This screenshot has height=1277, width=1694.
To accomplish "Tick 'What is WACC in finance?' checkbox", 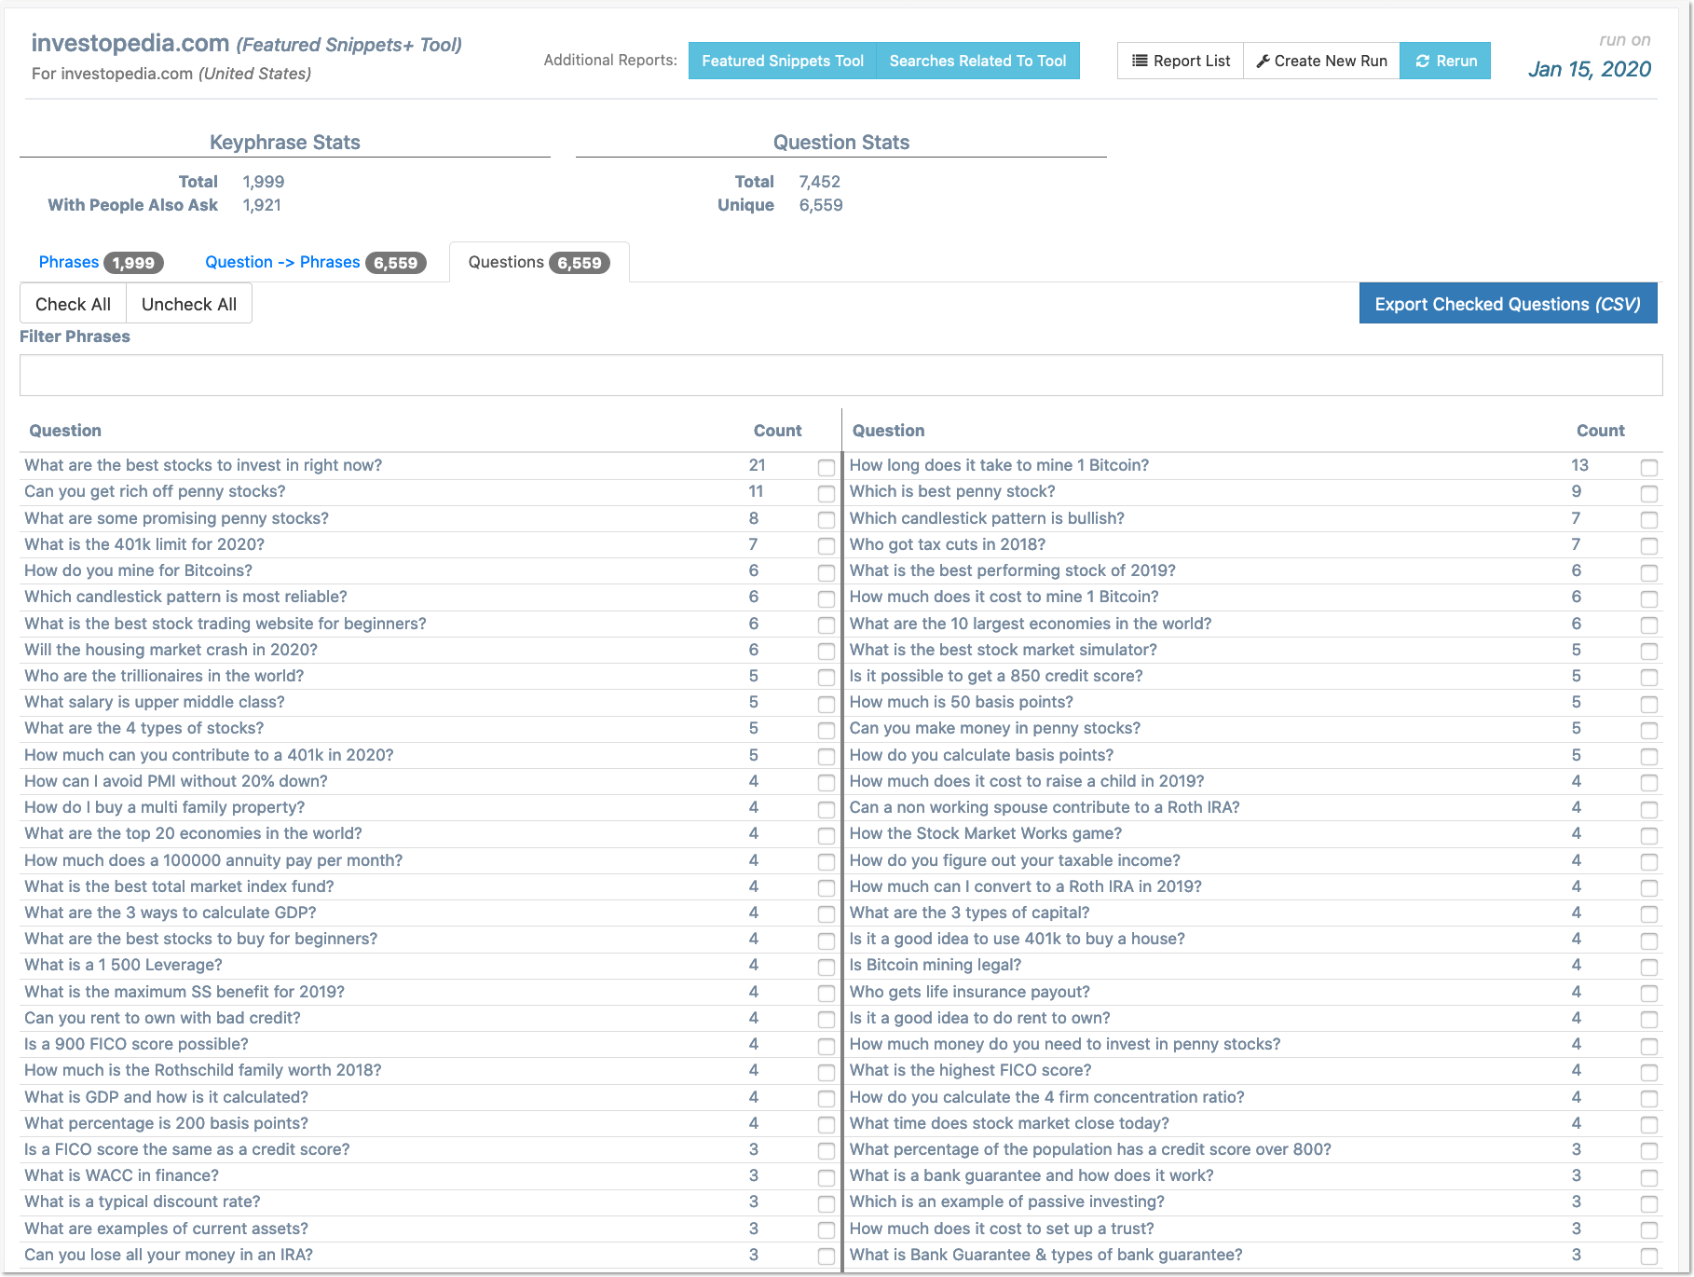I will pyautogui.click(x=827, y=1177).
